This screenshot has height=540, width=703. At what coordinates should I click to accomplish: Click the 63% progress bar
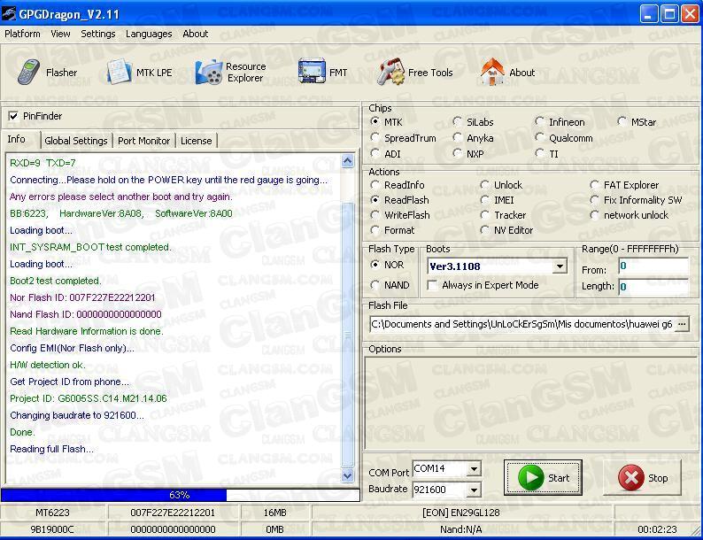(181, 495)
